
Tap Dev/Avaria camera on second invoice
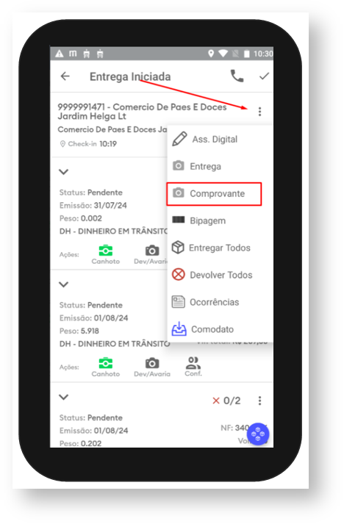[x=152, y=367]
